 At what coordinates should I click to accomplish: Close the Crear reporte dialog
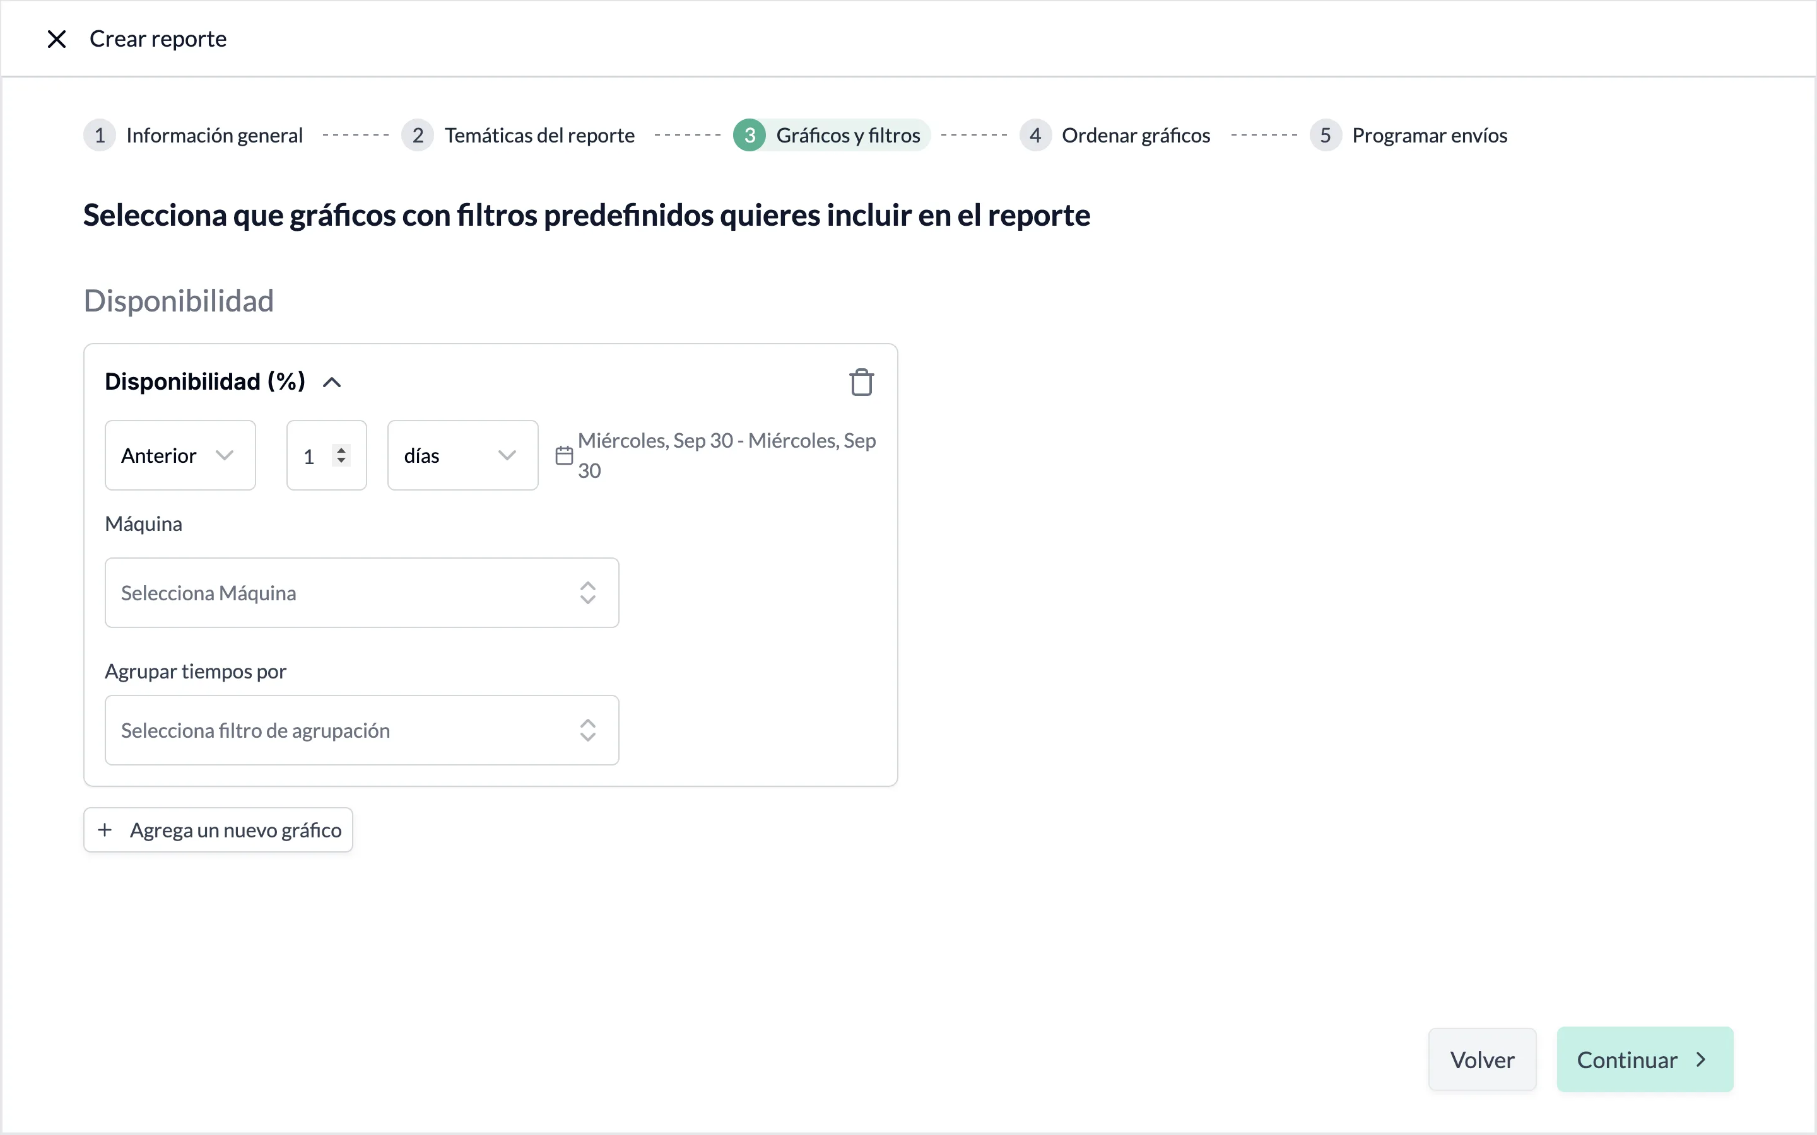tap(56, 39)
